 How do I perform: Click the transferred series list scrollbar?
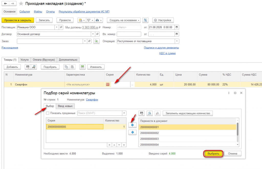[238, 132]
